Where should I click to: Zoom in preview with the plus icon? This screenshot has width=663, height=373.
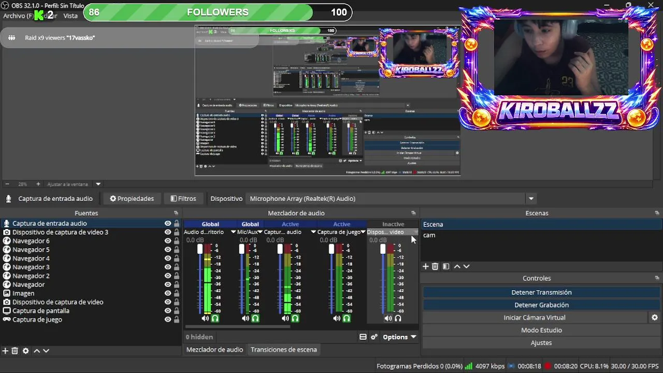(38, 184)
